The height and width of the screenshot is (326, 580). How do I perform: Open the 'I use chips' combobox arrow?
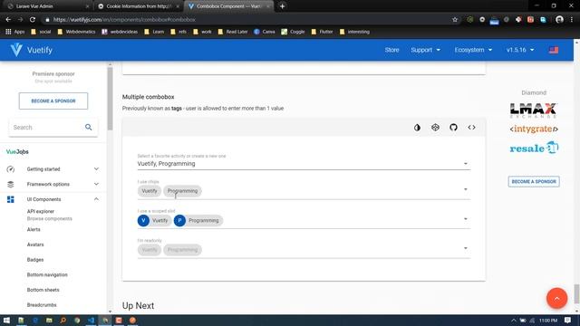tap(466, 189)
